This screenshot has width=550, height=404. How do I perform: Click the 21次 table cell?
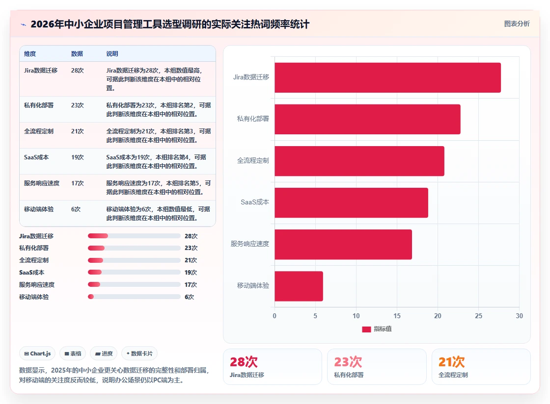77,131
